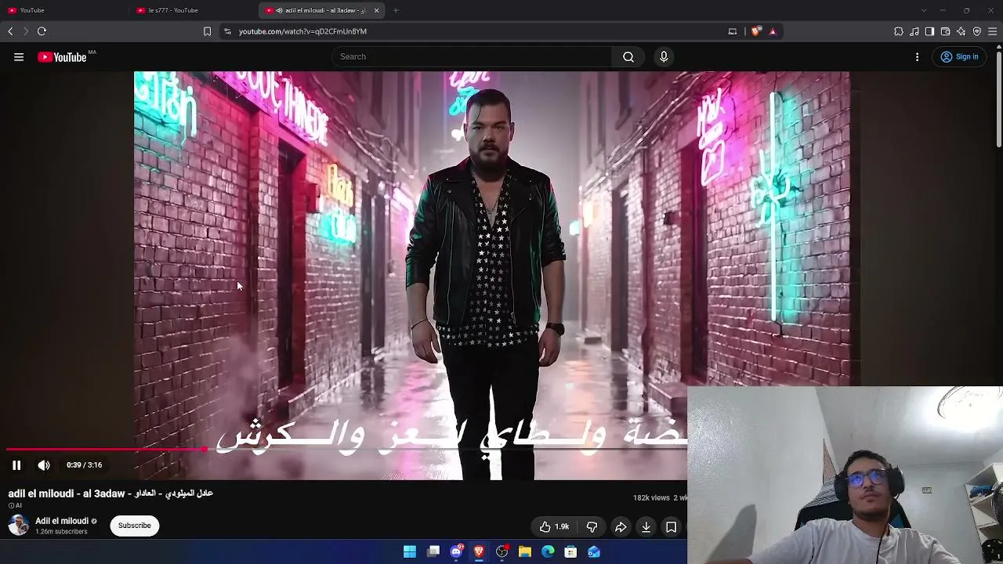Share the video
The width and height of the screenshot is (1003, 564).
pyautogui.click(x=621, y=527)
